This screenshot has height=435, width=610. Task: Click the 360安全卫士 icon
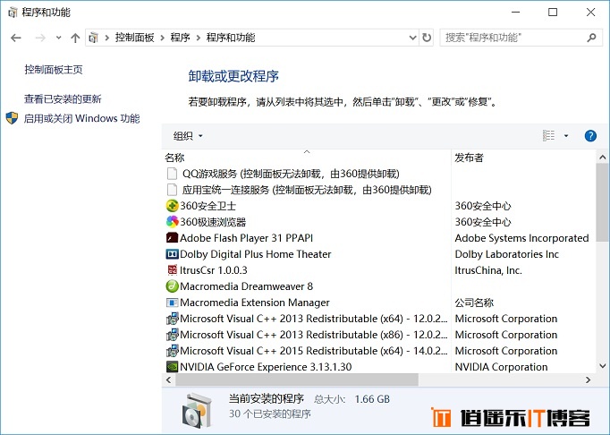172,206
